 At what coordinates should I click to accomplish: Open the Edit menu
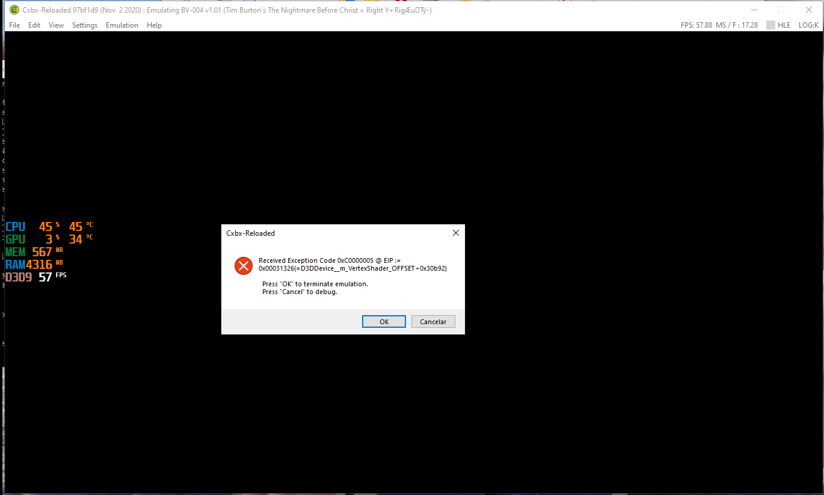[34, 25]
